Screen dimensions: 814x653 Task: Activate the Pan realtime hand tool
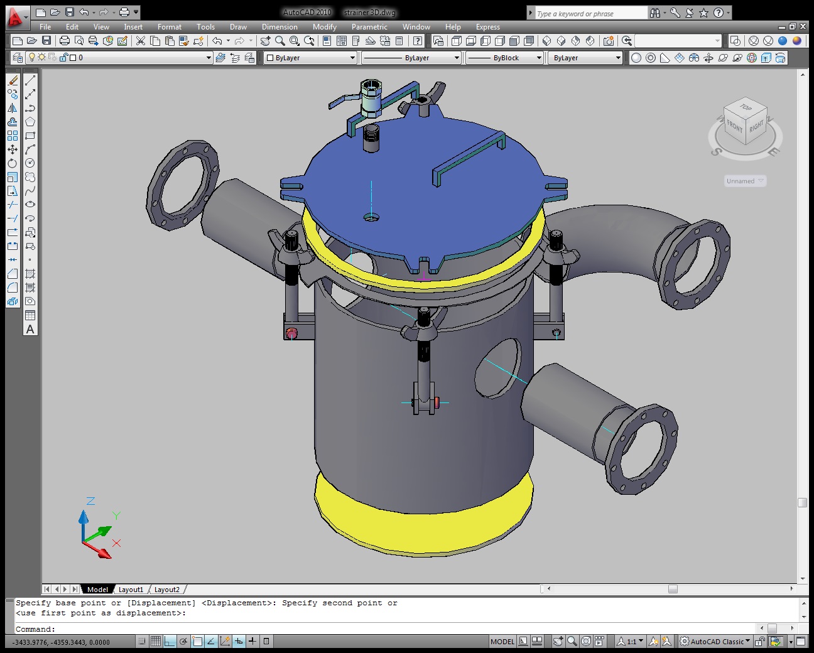click(x=265, y=41)
